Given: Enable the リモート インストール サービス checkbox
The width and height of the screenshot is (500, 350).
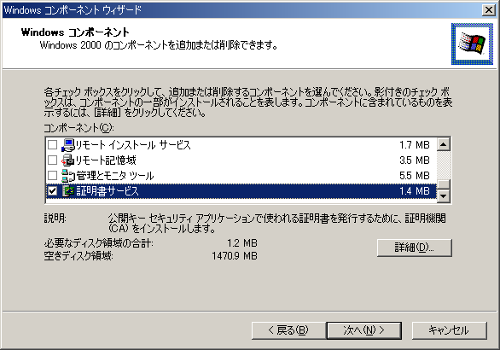Looking at the screenshot, I should (x=52, y=145).
